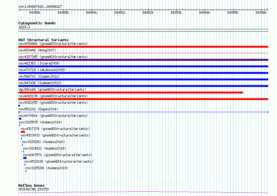Click the small red nsv4517378 variant block

23,132
